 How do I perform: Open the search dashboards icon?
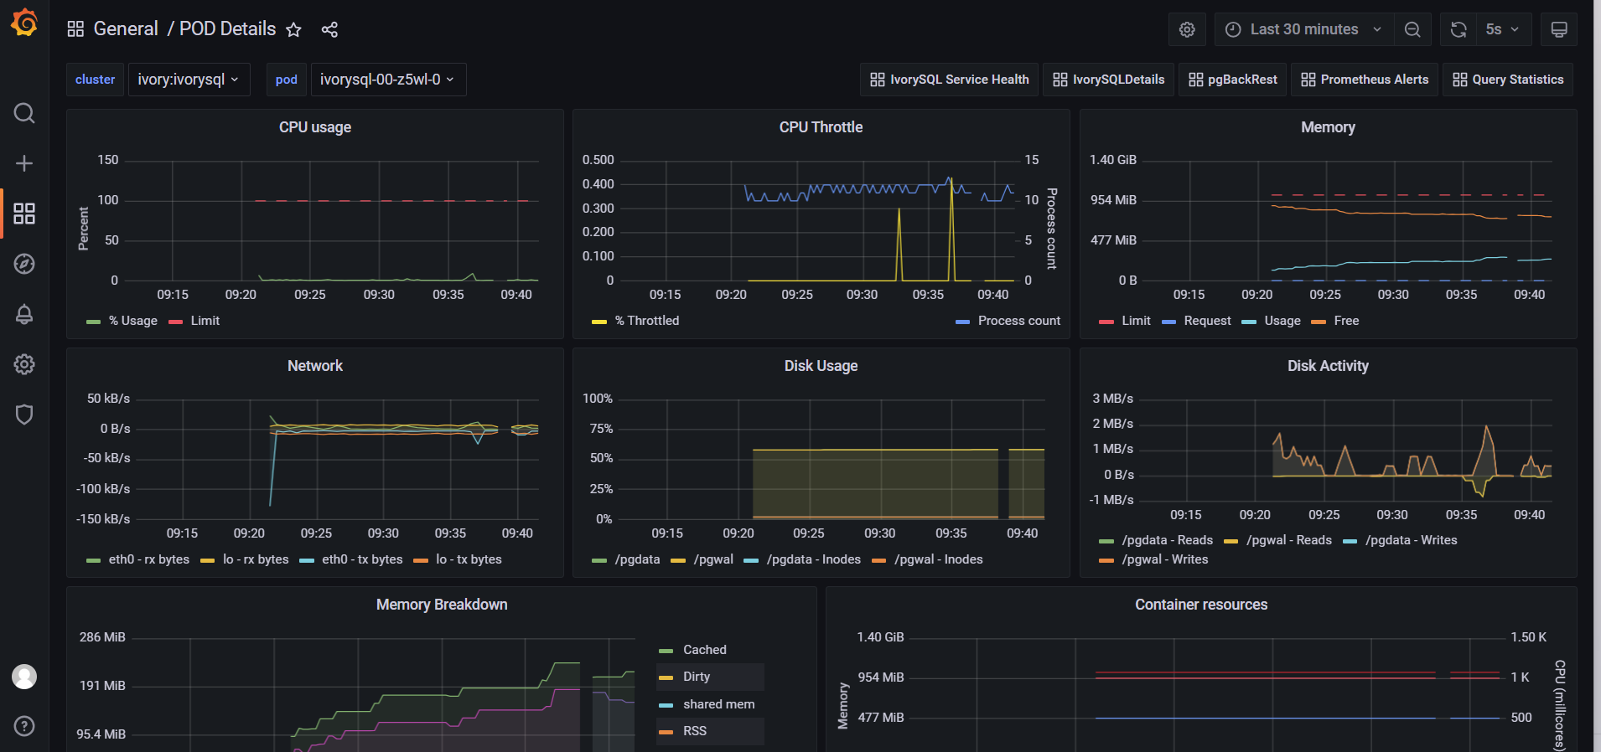24,113
